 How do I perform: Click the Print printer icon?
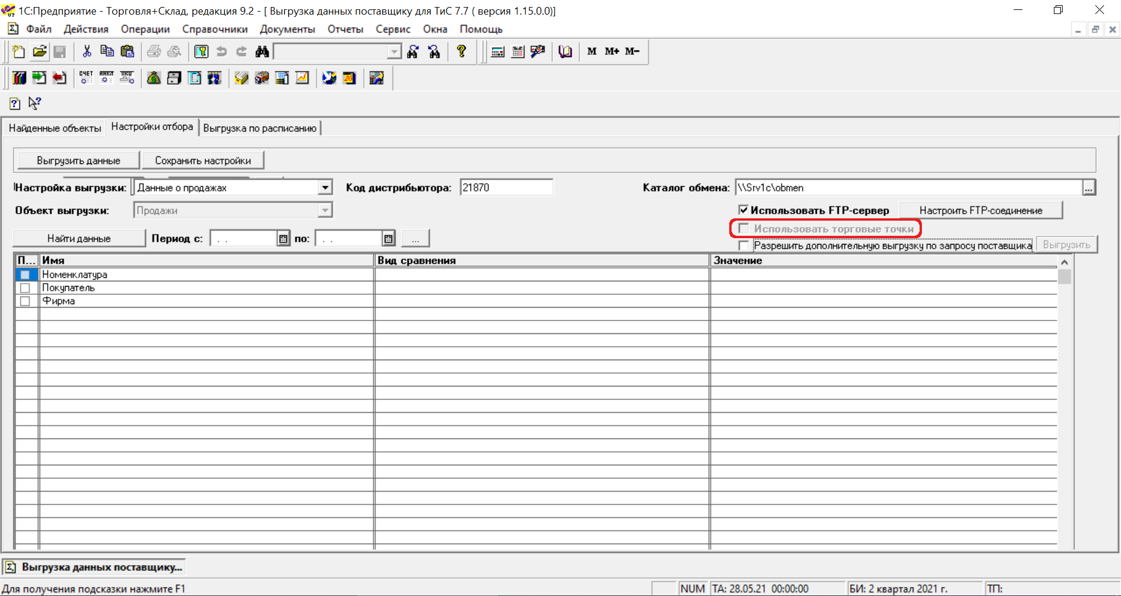[x=154, y=51]
